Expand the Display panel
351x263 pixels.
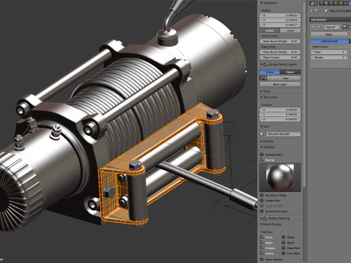click(262, 141)
